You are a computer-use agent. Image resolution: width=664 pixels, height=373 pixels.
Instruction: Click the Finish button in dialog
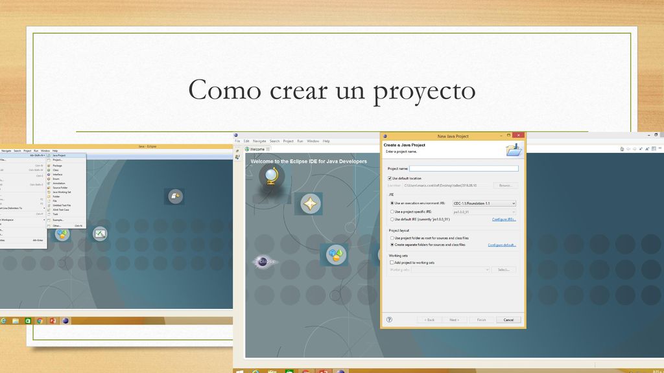coord(482,320)
